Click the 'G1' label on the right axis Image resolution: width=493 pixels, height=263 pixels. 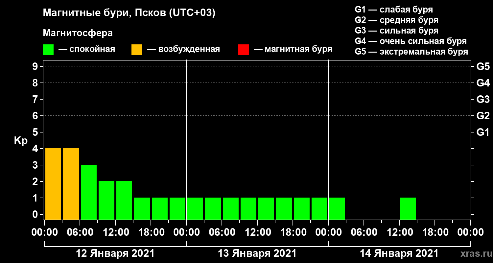coord(483,132)
